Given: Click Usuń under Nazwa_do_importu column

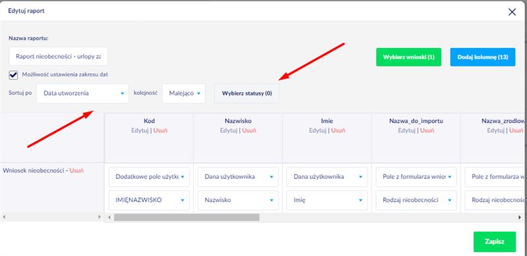Looking at the screenshot, I should (x=428, y=130).
